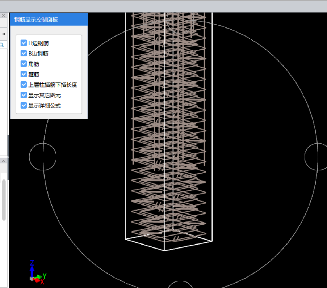Expand the double-arrow toolbar overflow
Image resolution: width=327 pixels, height=288 pixels.
(4, 34)
